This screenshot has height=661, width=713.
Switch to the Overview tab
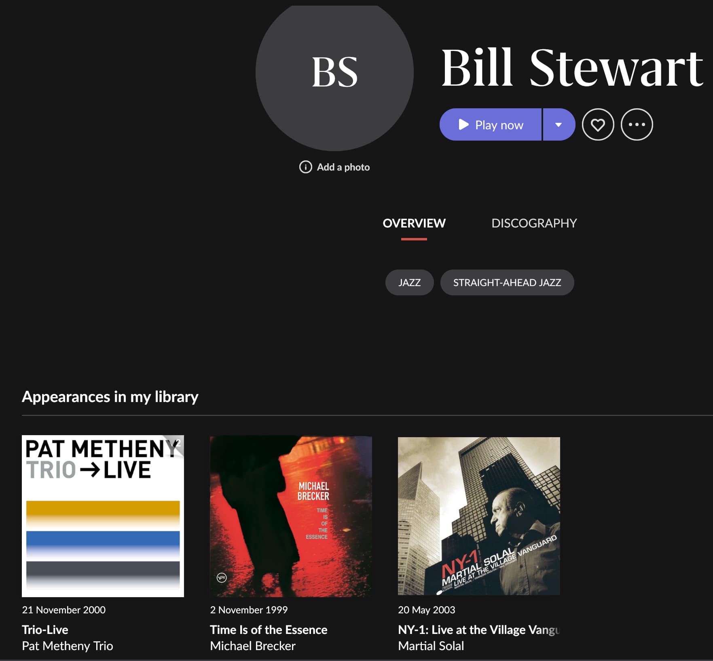414,223
